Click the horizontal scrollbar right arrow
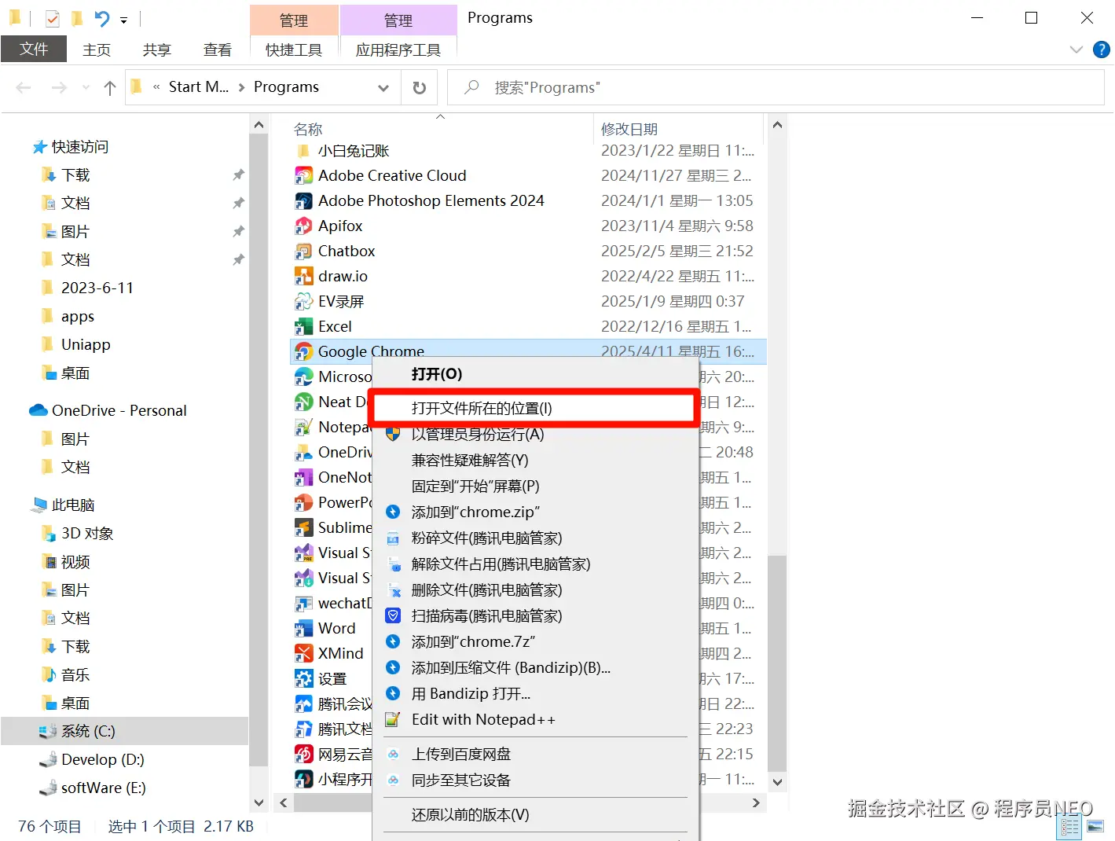Image resolution: width=1115 pixels, height=841 pixels. click(x=756, y=802)
